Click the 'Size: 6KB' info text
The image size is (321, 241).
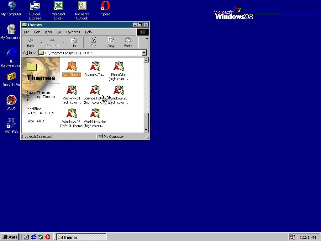pos(35,121)
